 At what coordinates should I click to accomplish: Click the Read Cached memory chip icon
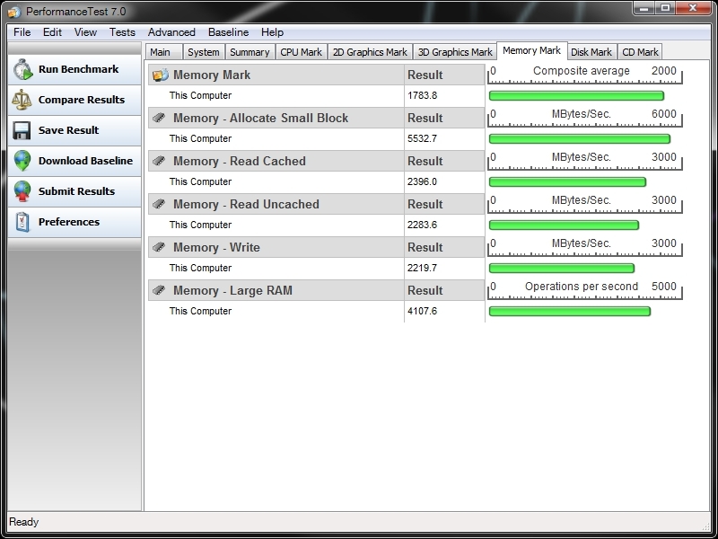tap(159, 161)
